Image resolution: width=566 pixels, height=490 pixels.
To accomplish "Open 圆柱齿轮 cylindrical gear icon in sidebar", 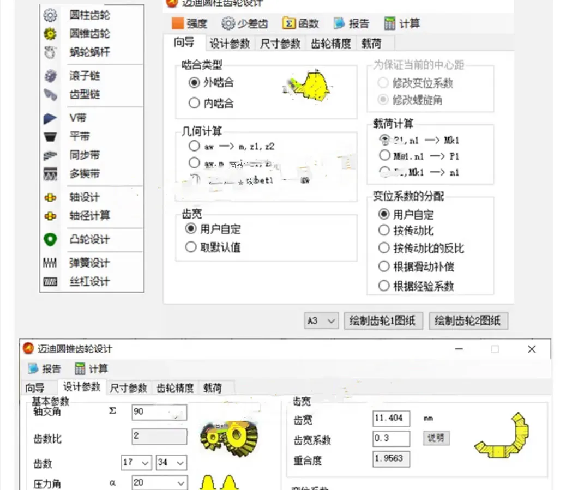I will (x=50, y=15).
